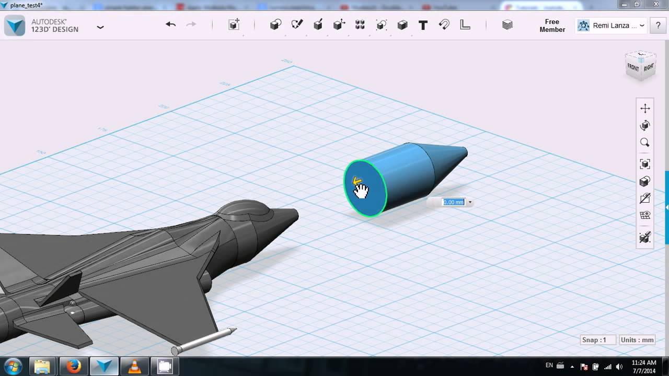Image resolution: width=669 pixels, height=376 pixels.
Task: Open the Remi Lanza account dropdown
Action: click(612, 26)
